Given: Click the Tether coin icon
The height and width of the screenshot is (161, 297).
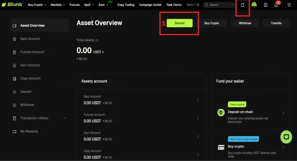Looking at the screenshot, I should pyautogui.click(x=221, y=113).
